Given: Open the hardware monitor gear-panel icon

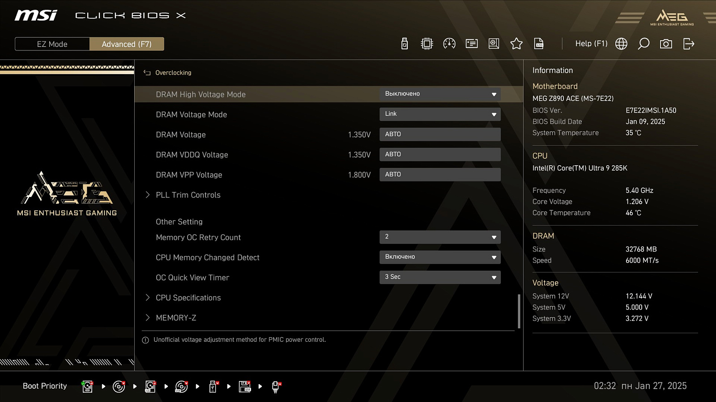Looking at the screenshot, I should [x=494, y=44].
